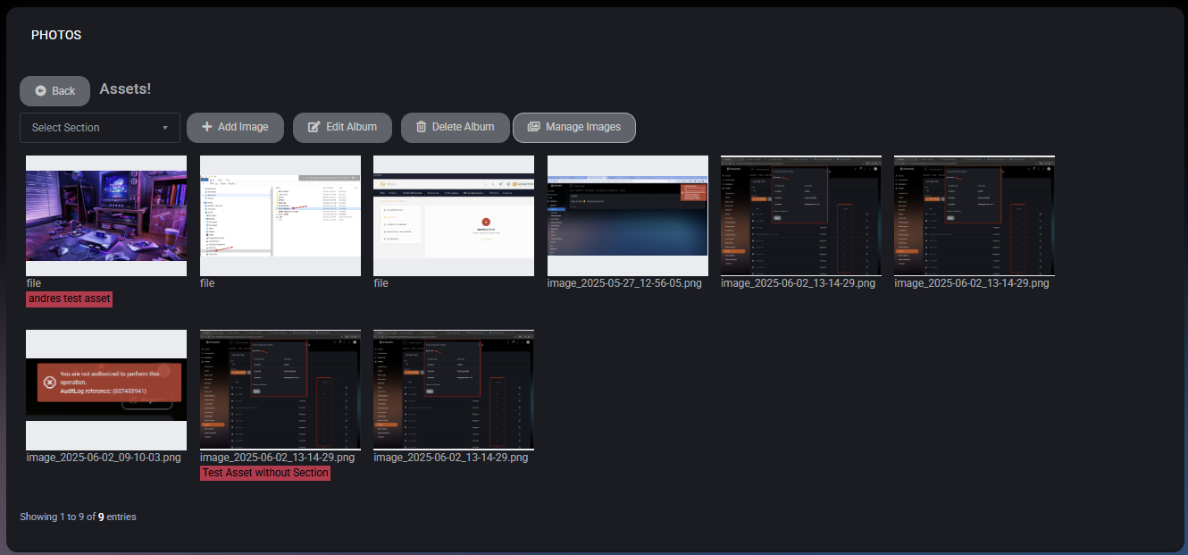Select the file explorer screenshot thumbnail
Viewport: 1188px width, 555px height.
[x=280, y=215]
